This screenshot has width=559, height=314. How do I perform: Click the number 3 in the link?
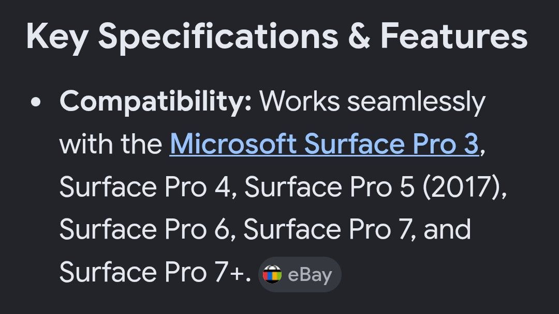[x=471, y=144]
